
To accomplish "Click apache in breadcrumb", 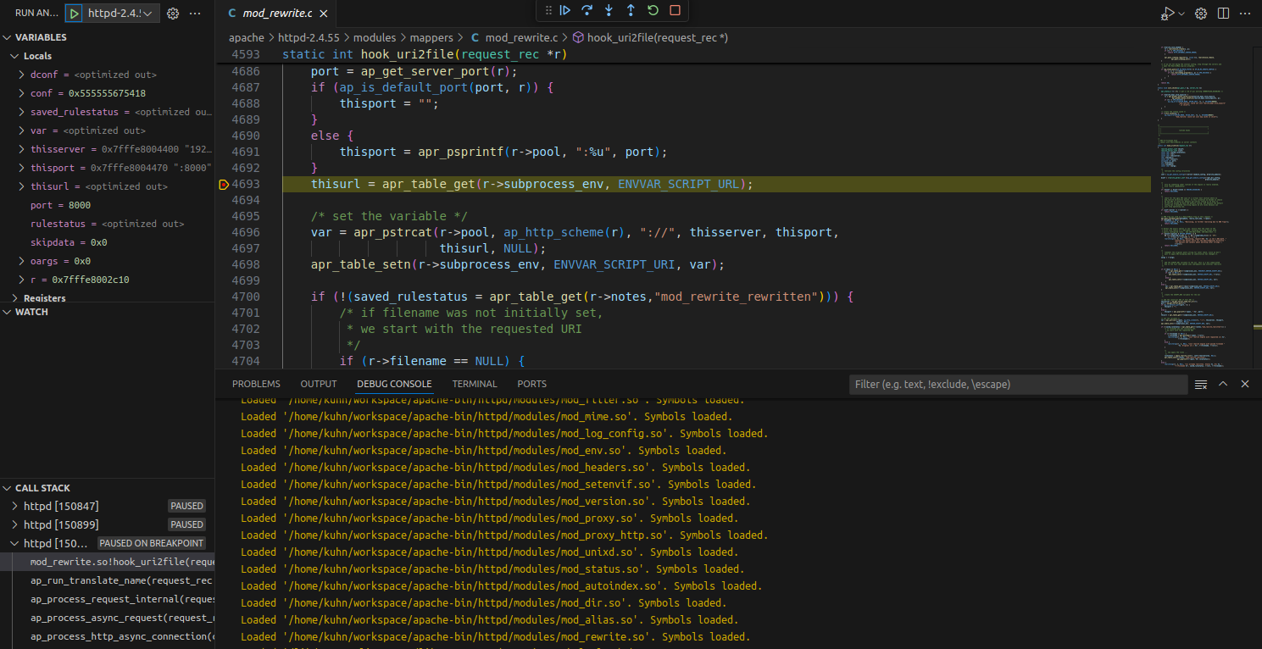I will pos(247,37).
